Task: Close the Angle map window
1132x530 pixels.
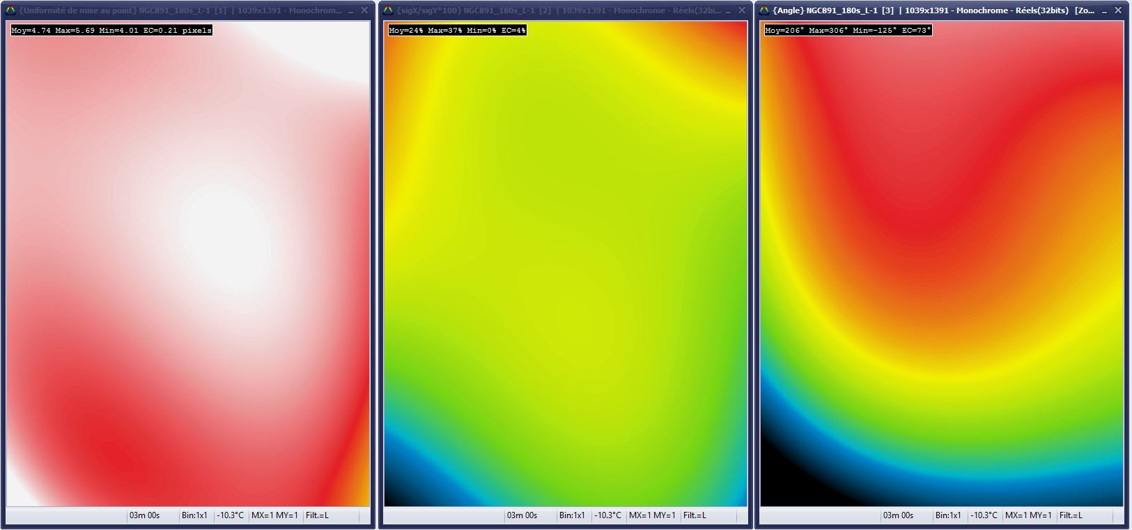Action: [x=1118, y=10]
